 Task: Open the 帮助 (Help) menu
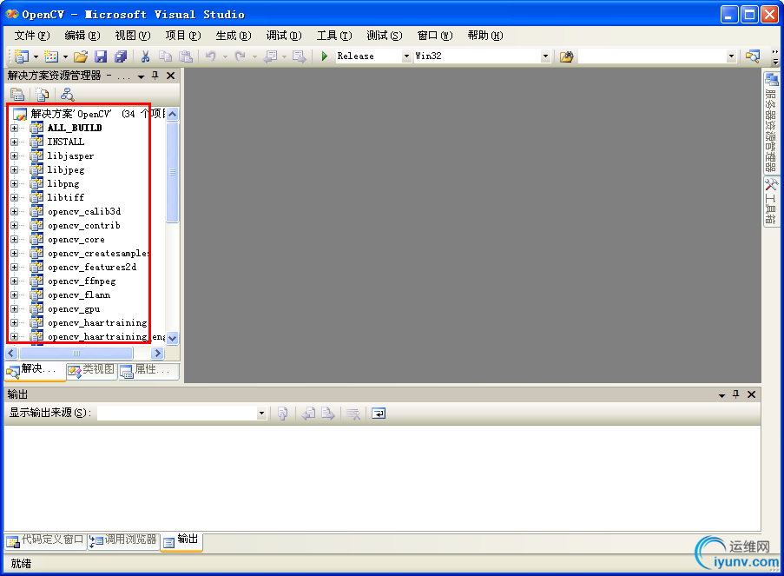(485, 36)
